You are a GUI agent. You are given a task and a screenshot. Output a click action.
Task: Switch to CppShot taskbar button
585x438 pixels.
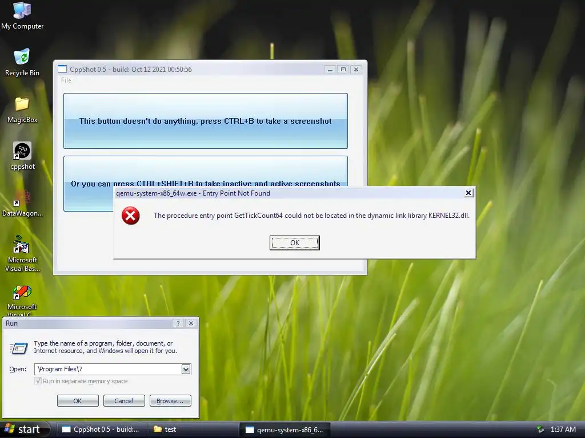(x=101, y=429)
